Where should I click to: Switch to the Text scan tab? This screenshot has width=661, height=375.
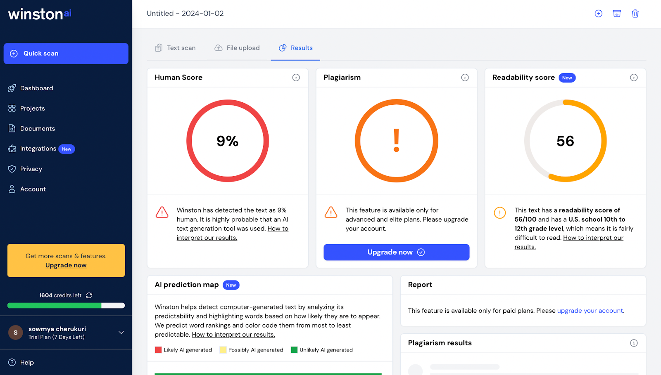pos(176,48)
